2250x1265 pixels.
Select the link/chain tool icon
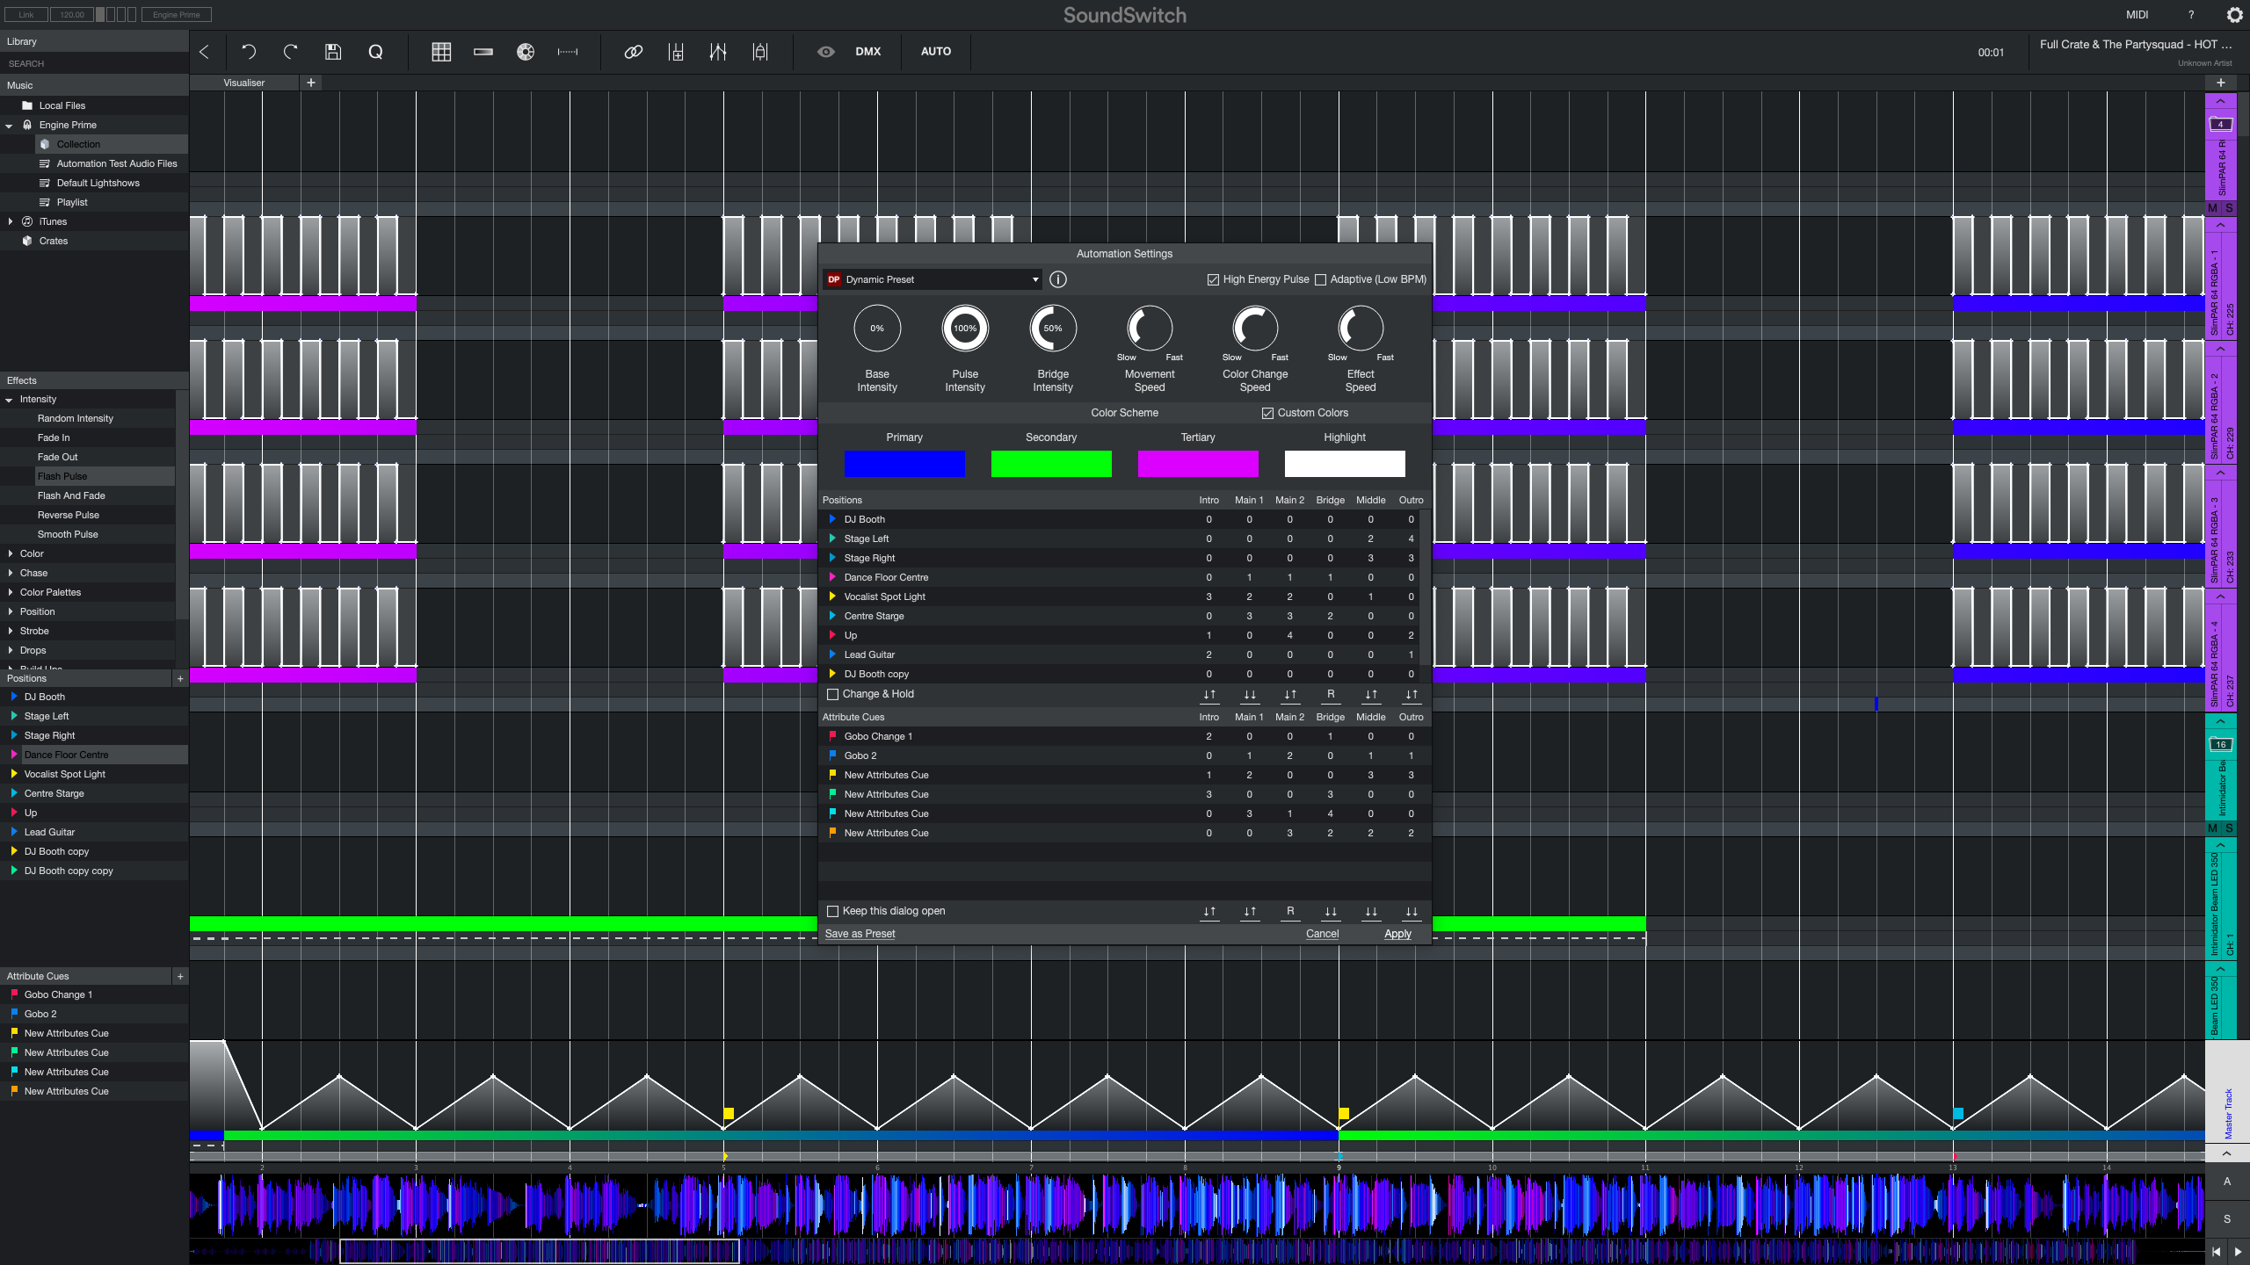point(634,51)
